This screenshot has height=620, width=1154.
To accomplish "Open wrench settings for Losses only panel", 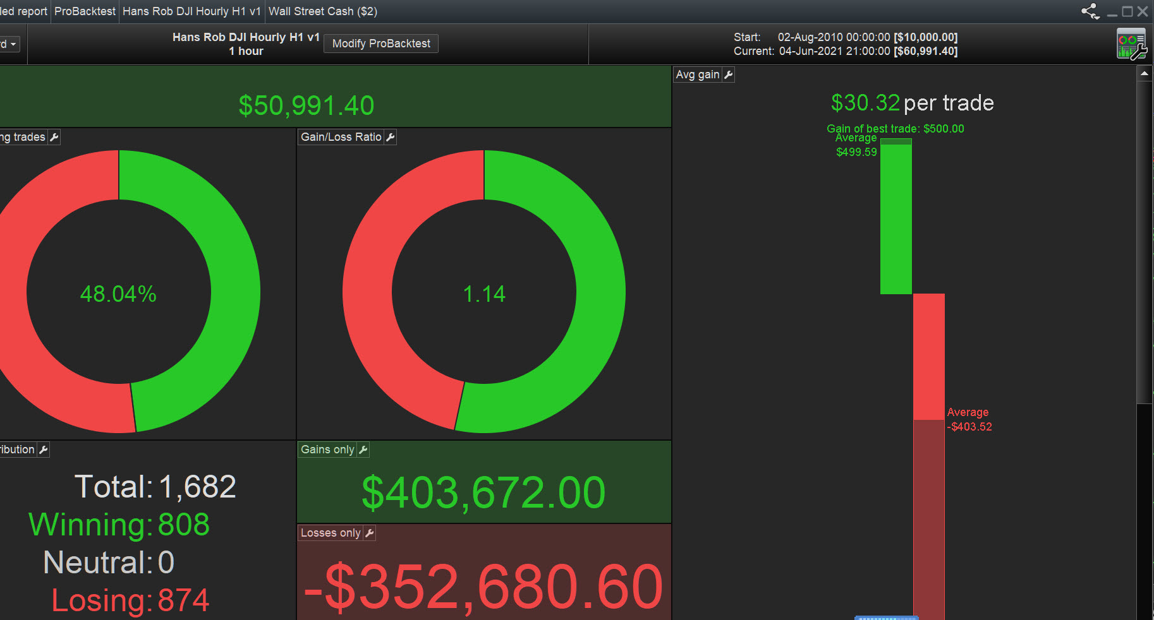I will (x=370, y=533).
